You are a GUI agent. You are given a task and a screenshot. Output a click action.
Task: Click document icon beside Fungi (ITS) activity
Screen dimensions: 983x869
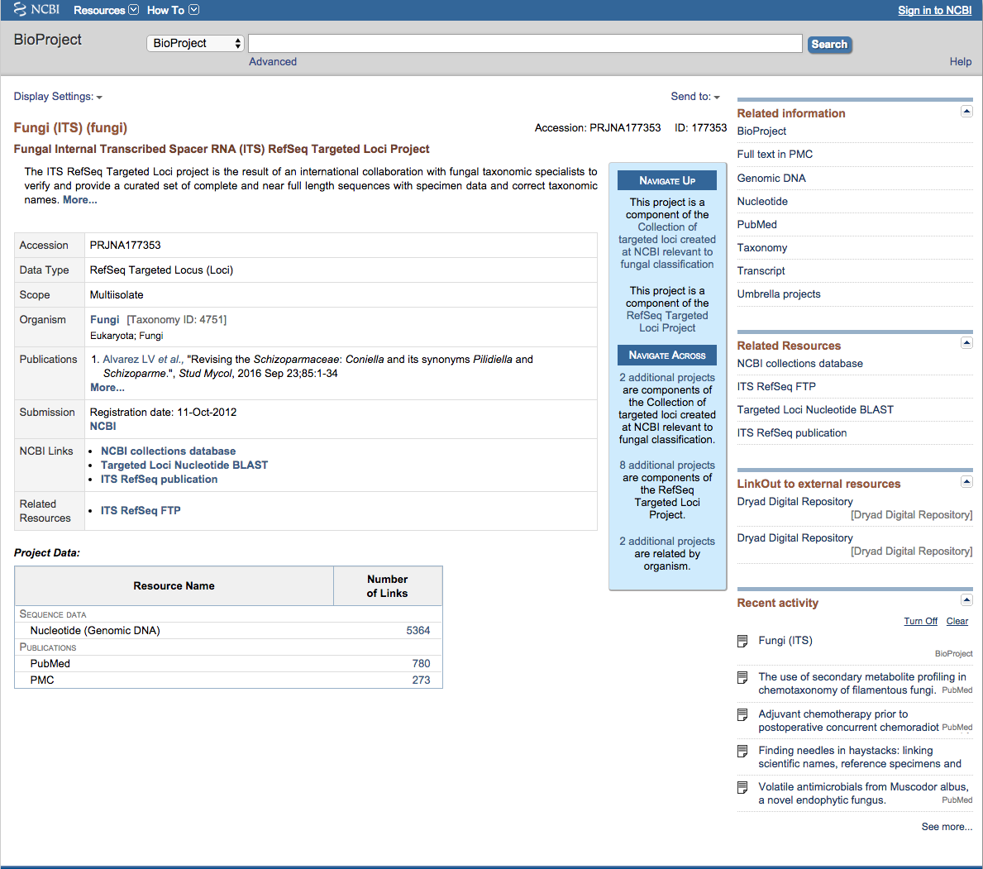pos(742,641)
